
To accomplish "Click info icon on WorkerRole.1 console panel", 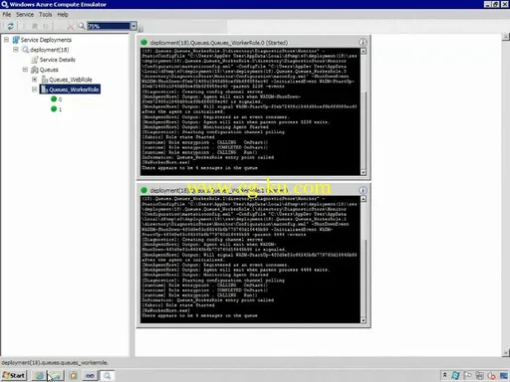I will [363, 190].
